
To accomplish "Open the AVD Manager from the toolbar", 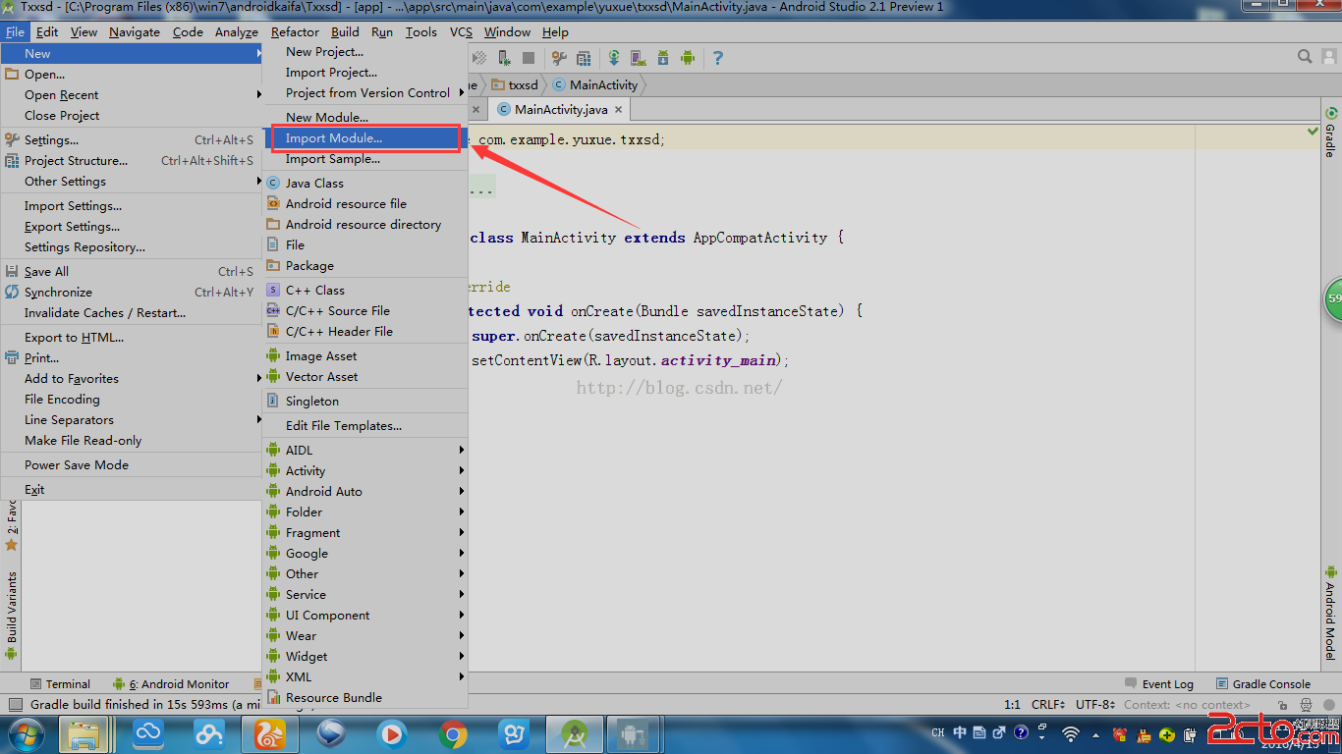I will pos(638,58).
